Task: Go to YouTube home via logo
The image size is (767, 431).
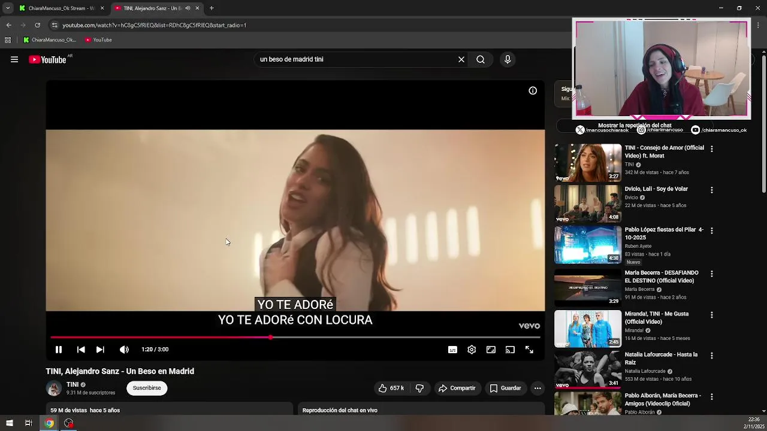Action: point(47,59)
